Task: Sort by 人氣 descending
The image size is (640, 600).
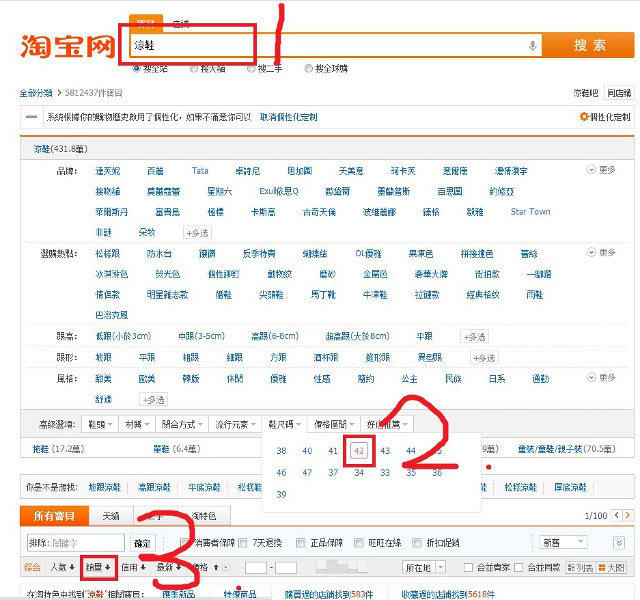Action: (x=62, y=567)
